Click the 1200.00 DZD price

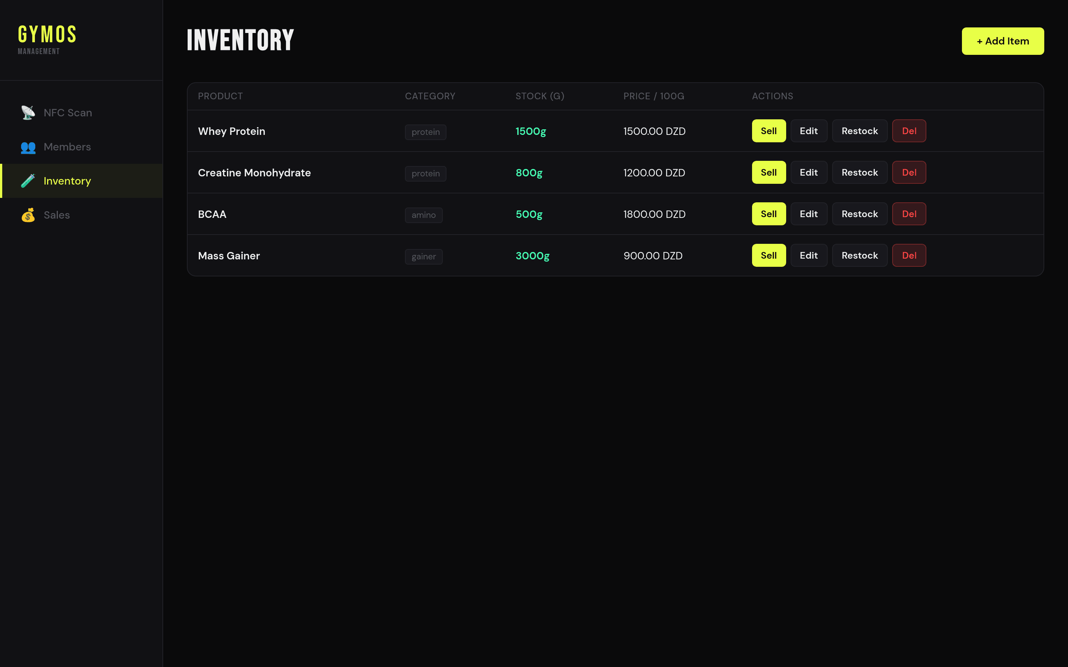click(654, 173)
